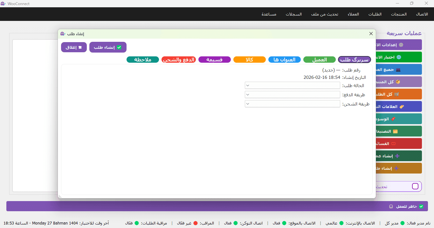This screenshot has width=434, height=228.
Task: Toggle the ready-for-work checkbox in purple bar
Action: 421,206
